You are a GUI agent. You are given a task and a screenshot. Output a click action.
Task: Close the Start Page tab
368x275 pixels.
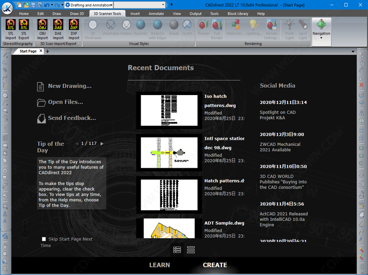pos(41,51)
